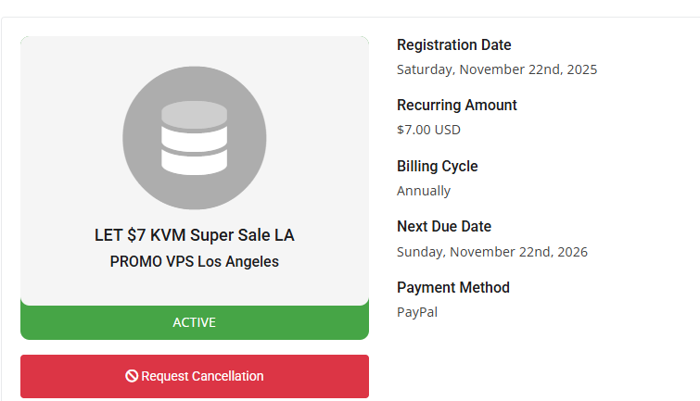Click the Annually billing cycle value
700x401 pixels.
[424, 191]
